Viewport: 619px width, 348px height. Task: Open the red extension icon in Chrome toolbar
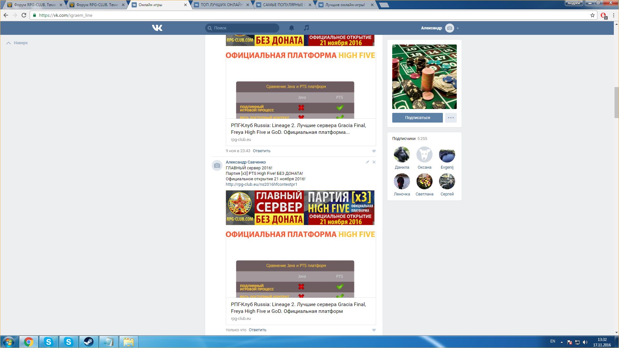(604, 15)
